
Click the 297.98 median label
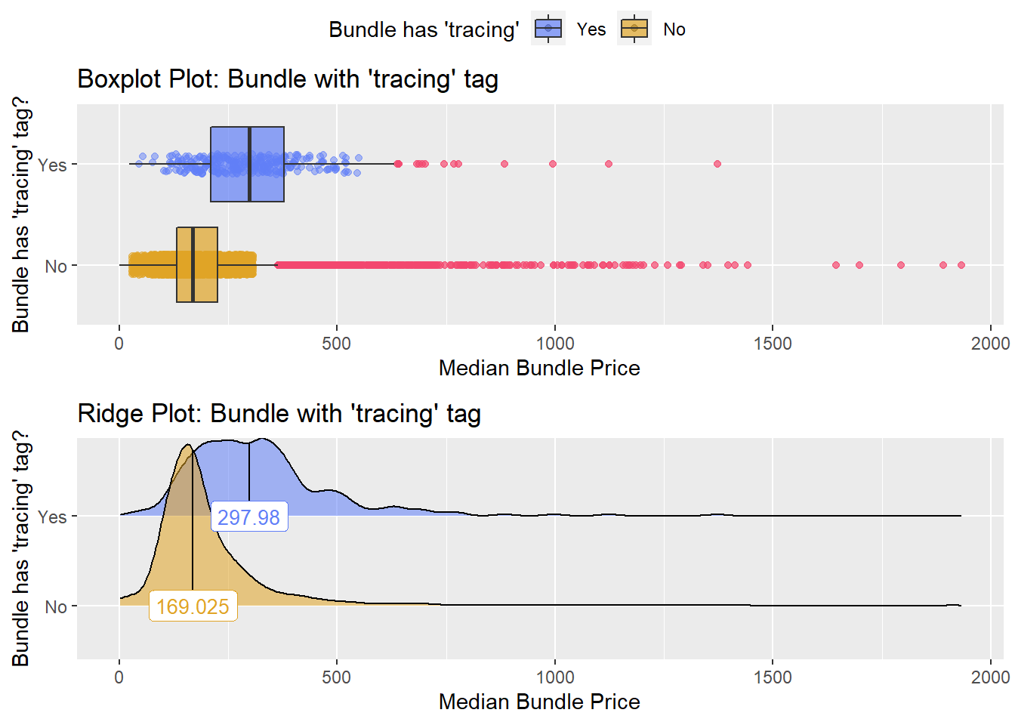click(x=248, y=517)
